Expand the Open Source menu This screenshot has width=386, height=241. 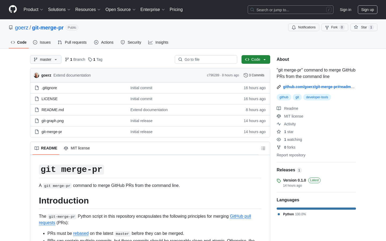pos(121,9)
